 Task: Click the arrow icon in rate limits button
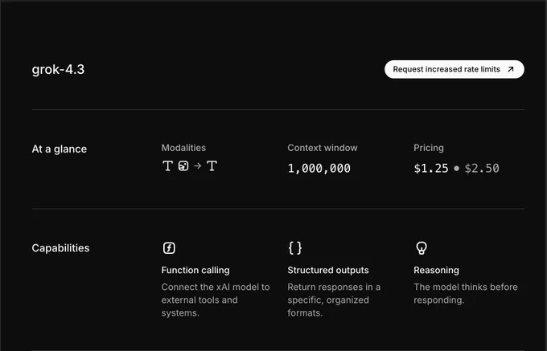point(511,69)
